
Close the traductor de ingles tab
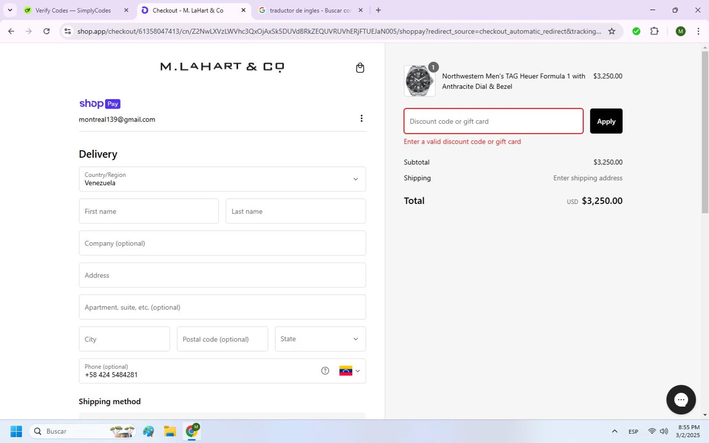[361, 10]
